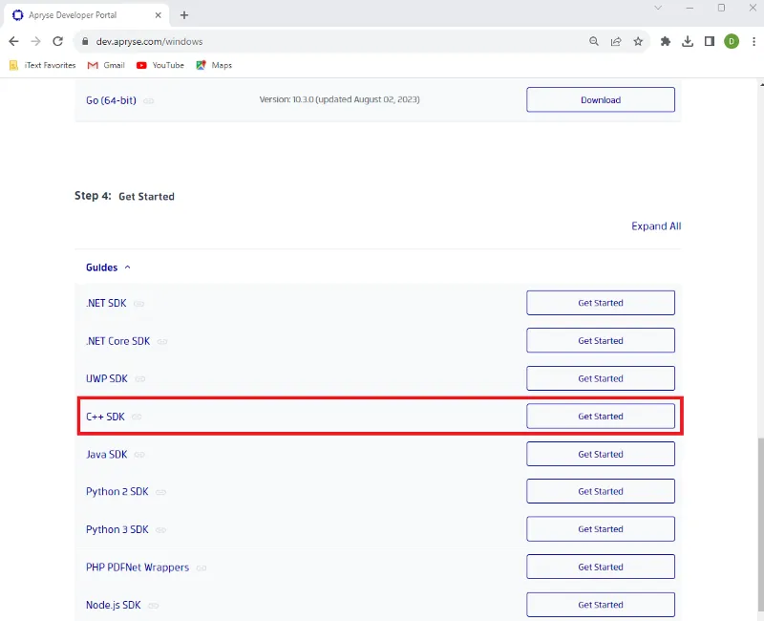Download the Go (64-bit) package
The height and width of the screenshot is (621, 764).
601,100
